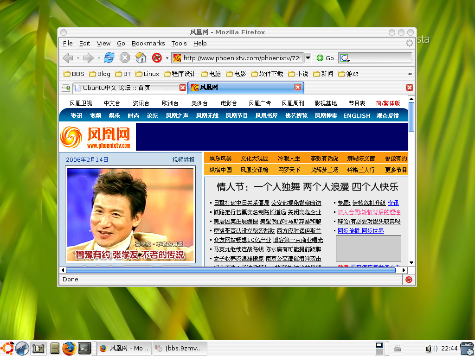Viewport: 475px width, 356px height.
Task: Open the Adblock toolbar button dropdown arrow
Action: (x=167, y=58)
